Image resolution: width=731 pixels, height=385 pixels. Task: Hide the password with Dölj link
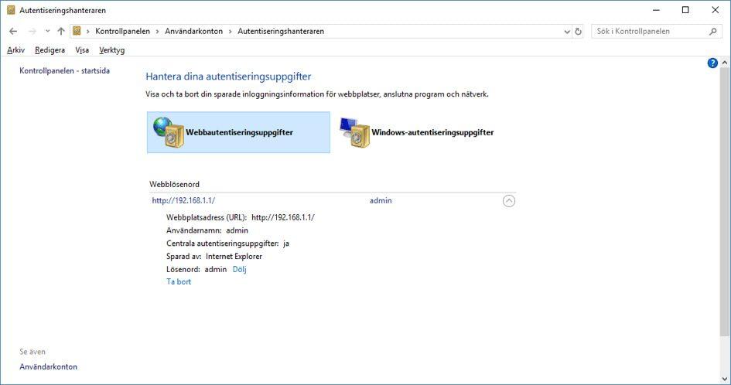click(x=239, y=270)
